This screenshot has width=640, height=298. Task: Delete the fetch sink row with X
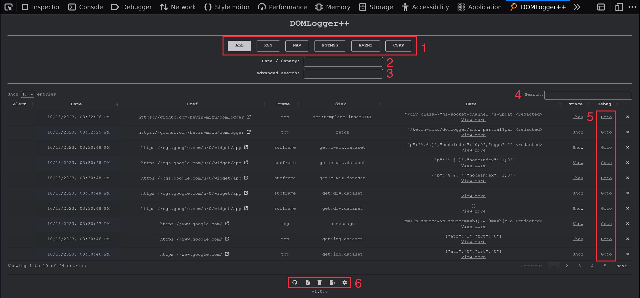click(x=627, y=132)
